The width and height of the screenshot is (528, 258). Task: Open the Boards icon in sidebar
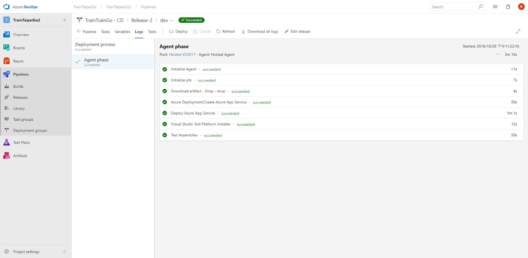coord(7,48)
